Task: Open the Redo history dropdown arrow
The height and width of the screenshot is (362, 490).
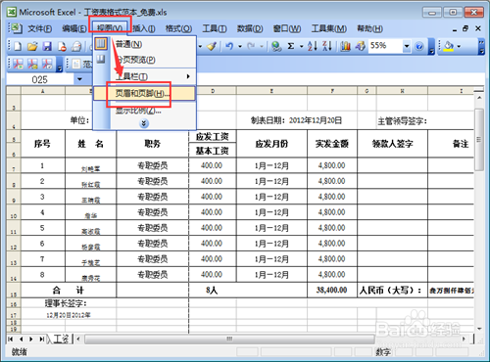Action: [x=262, y=46]
